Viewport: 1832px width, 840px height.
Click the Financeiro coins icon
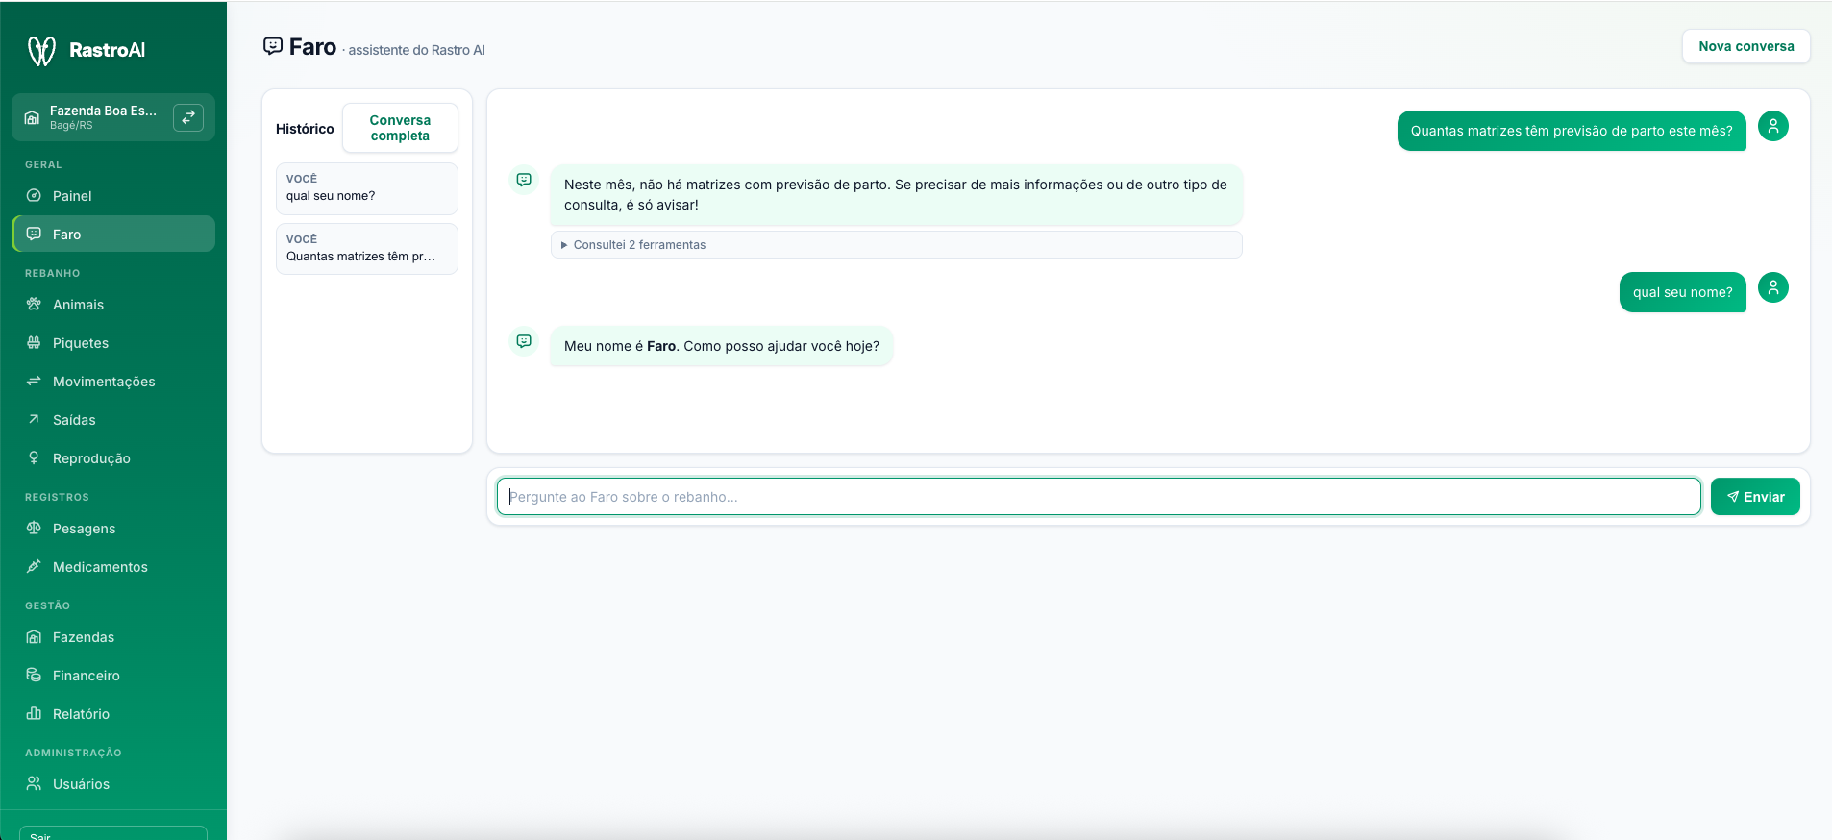(34, 675)
